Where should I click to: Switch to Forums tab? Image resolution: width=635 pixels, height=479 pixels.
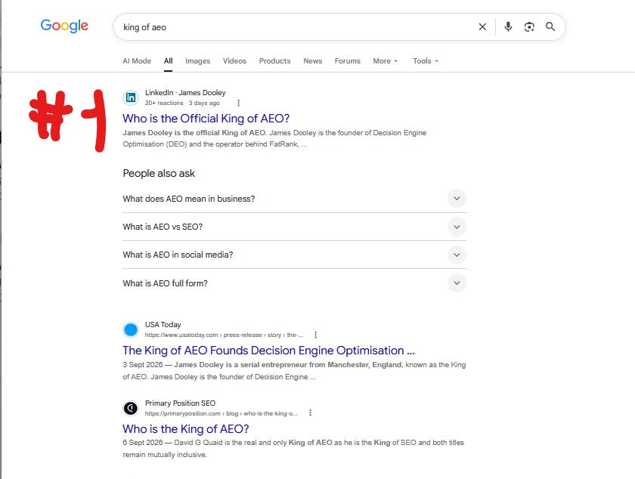click(x=348, y=60)
